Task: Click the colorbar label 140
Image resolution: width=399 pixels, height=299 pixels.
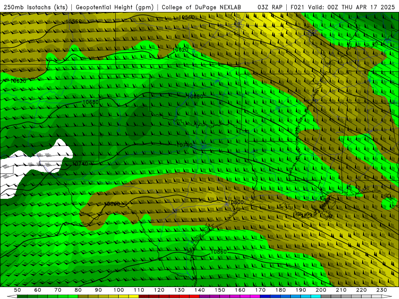Action: click(x=199, y=290)
